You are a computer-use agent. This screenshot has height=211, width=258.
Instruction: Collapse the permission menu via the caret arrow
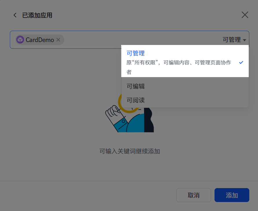point(244,40)
